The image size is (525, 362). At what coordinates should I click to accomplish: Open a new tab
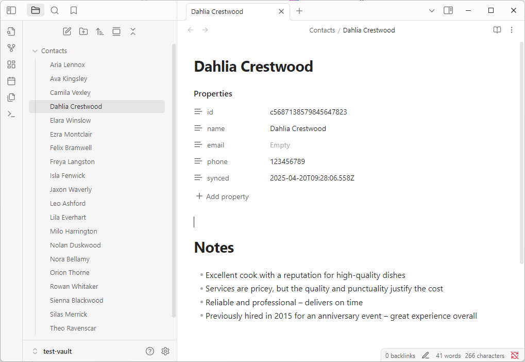(x=299, y=11)
